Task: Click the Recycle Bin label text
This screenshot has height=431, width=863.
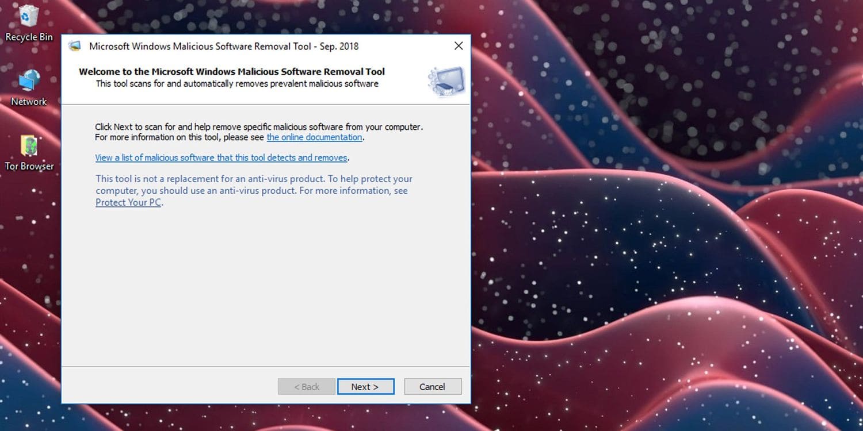Action: (x=29, y=37)
